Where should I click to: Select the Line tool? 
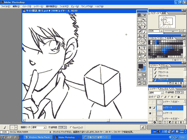(x=144, y=52)
